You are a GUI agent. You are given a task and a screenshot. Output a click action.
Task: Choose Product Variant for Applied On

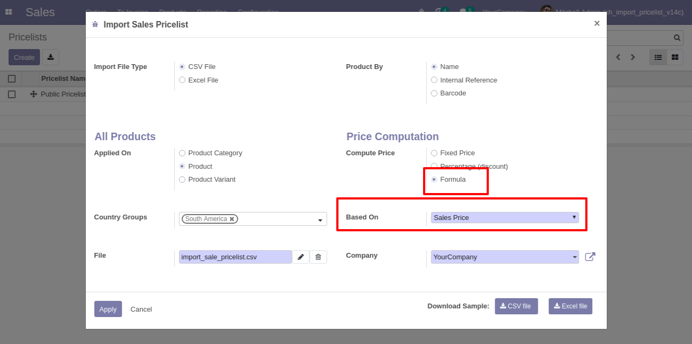point(182,180)
